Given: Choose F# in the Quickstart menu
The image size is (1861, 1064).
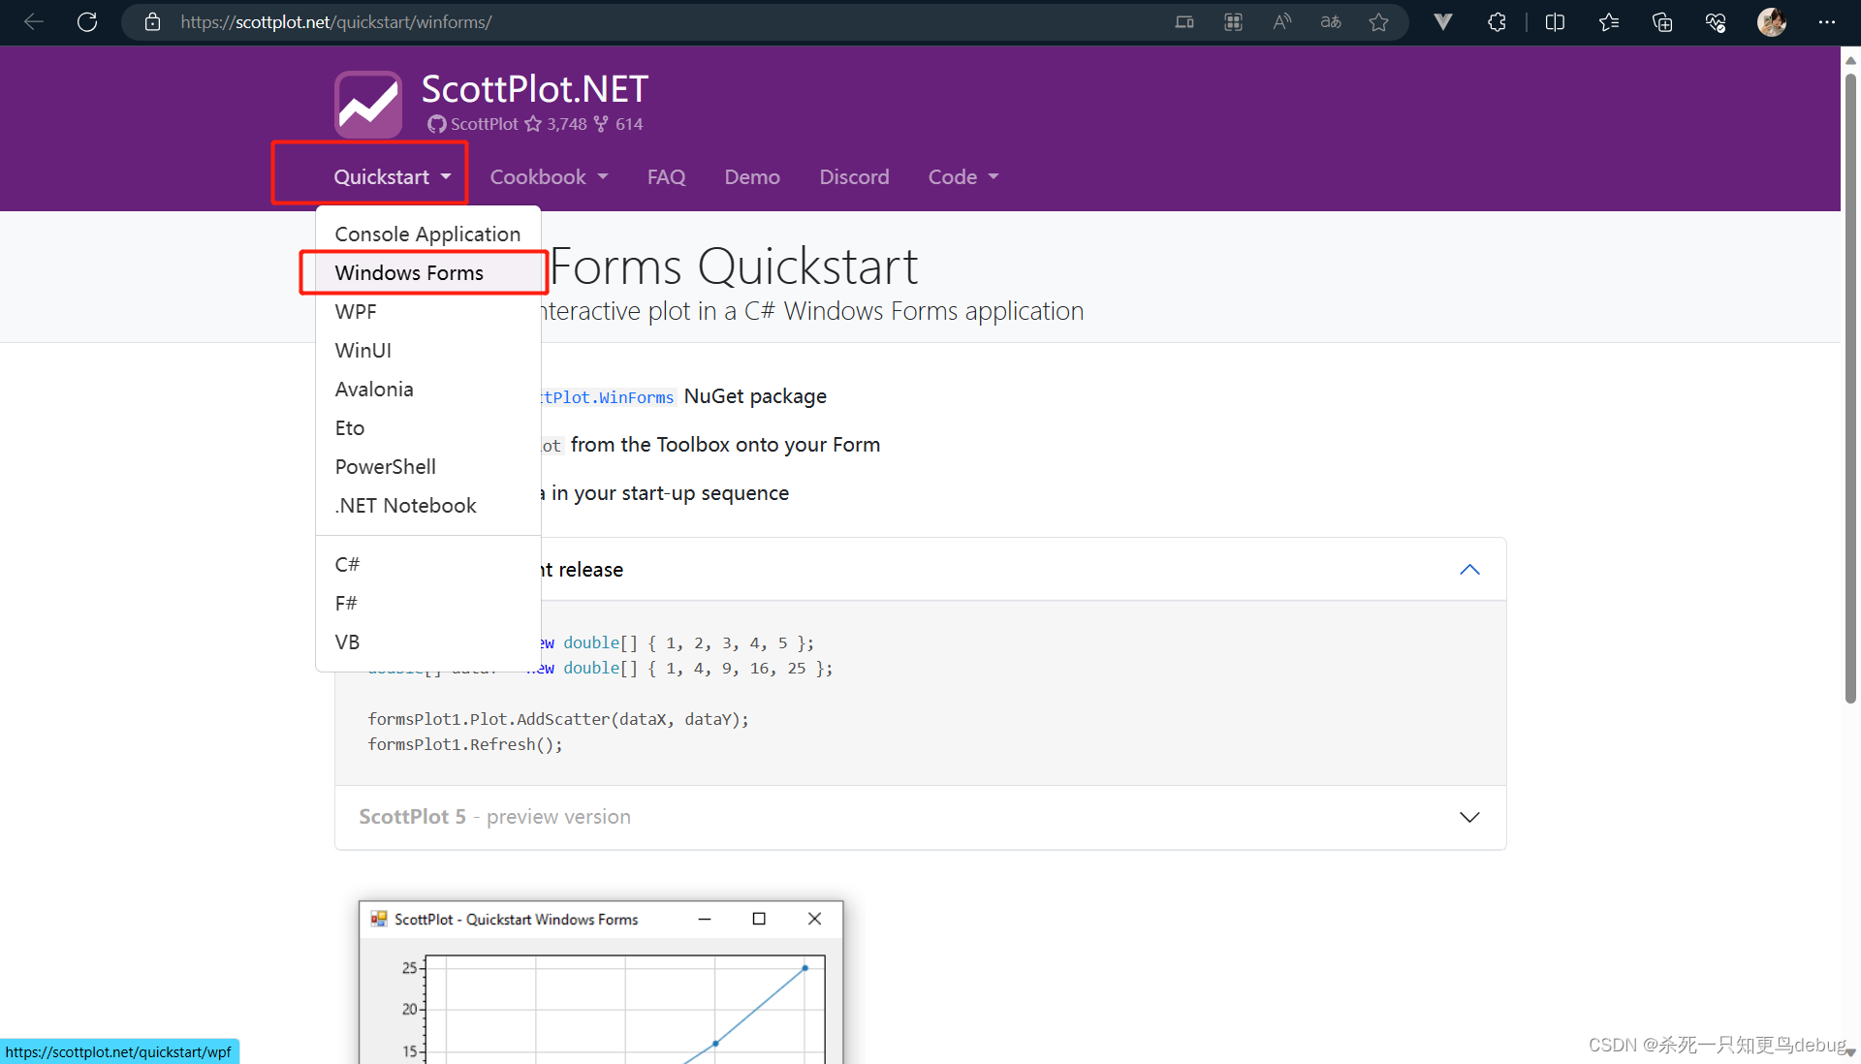Looking at the screenshot, I should coord(427,603).
